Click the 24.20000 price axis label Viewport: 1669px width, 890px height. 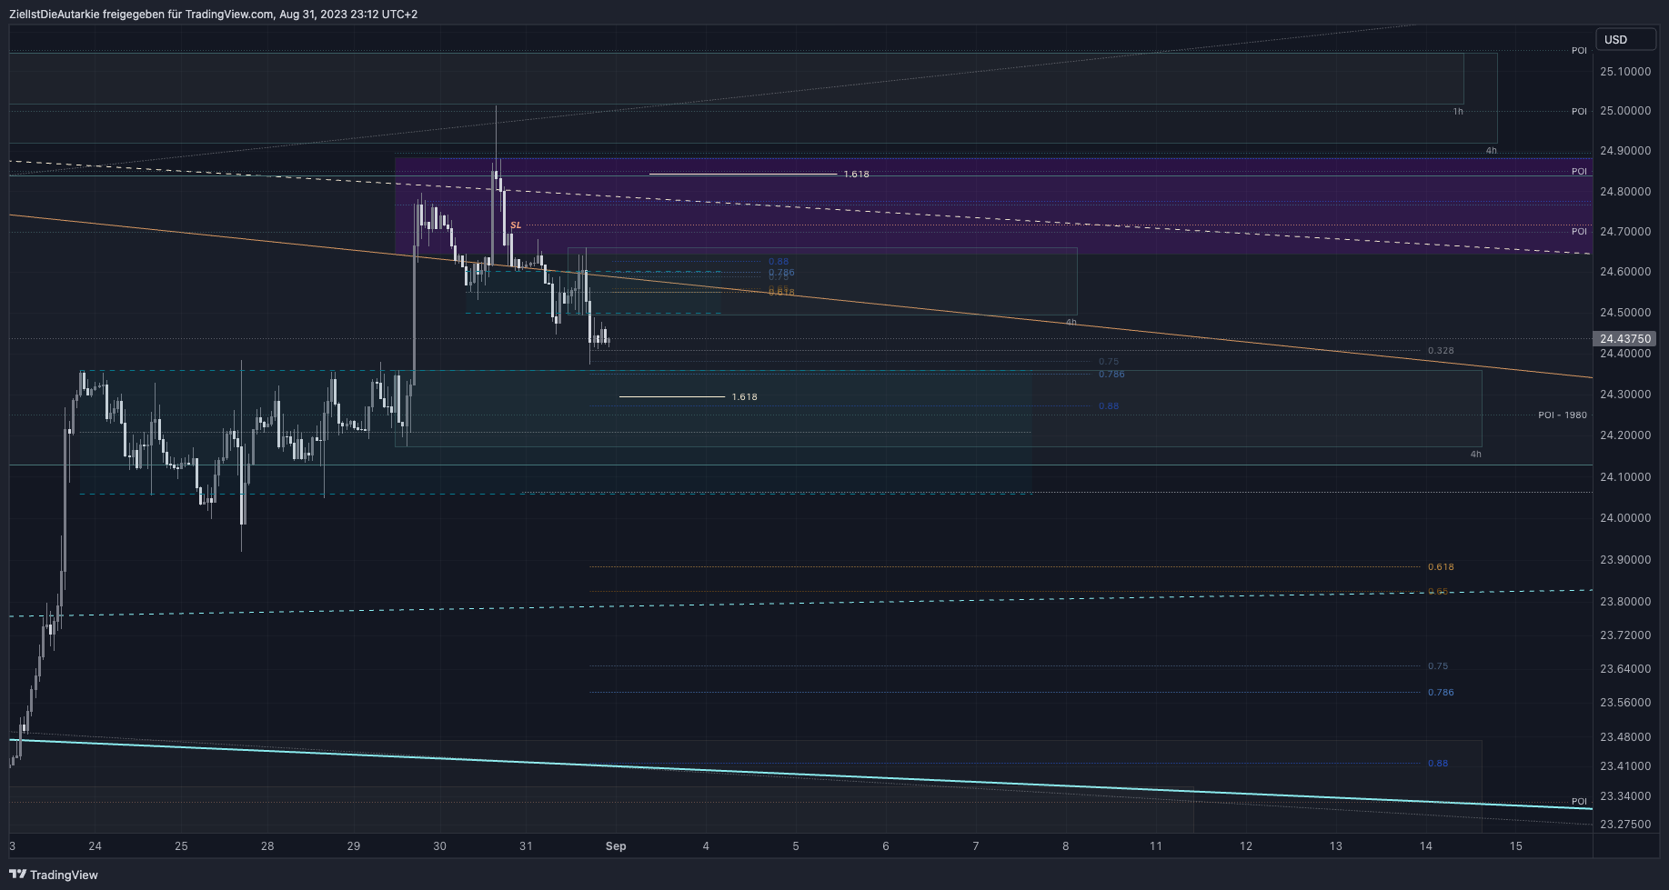(1625, 435)
